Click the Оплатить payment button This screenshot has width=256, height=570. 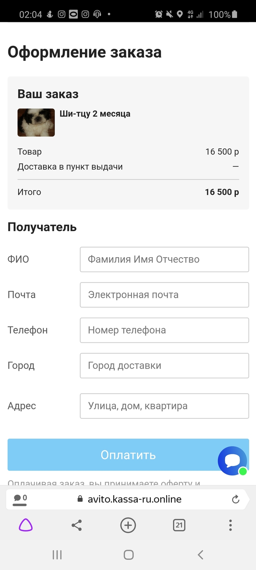point(110,455)
